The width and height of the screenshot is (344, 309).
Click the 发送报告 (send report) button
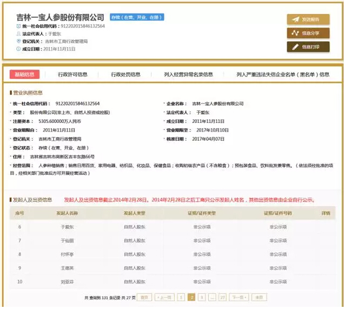(x=307, y=19)
